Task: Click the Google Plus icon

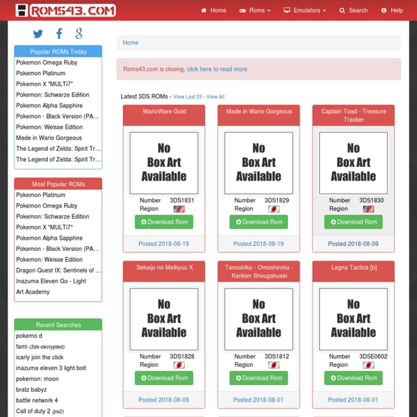Action: 79,33
